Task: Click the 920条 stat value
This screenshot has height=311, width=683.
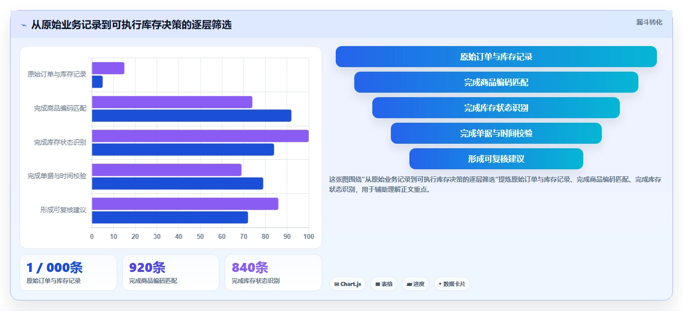Action: click(x=147, y=267)
